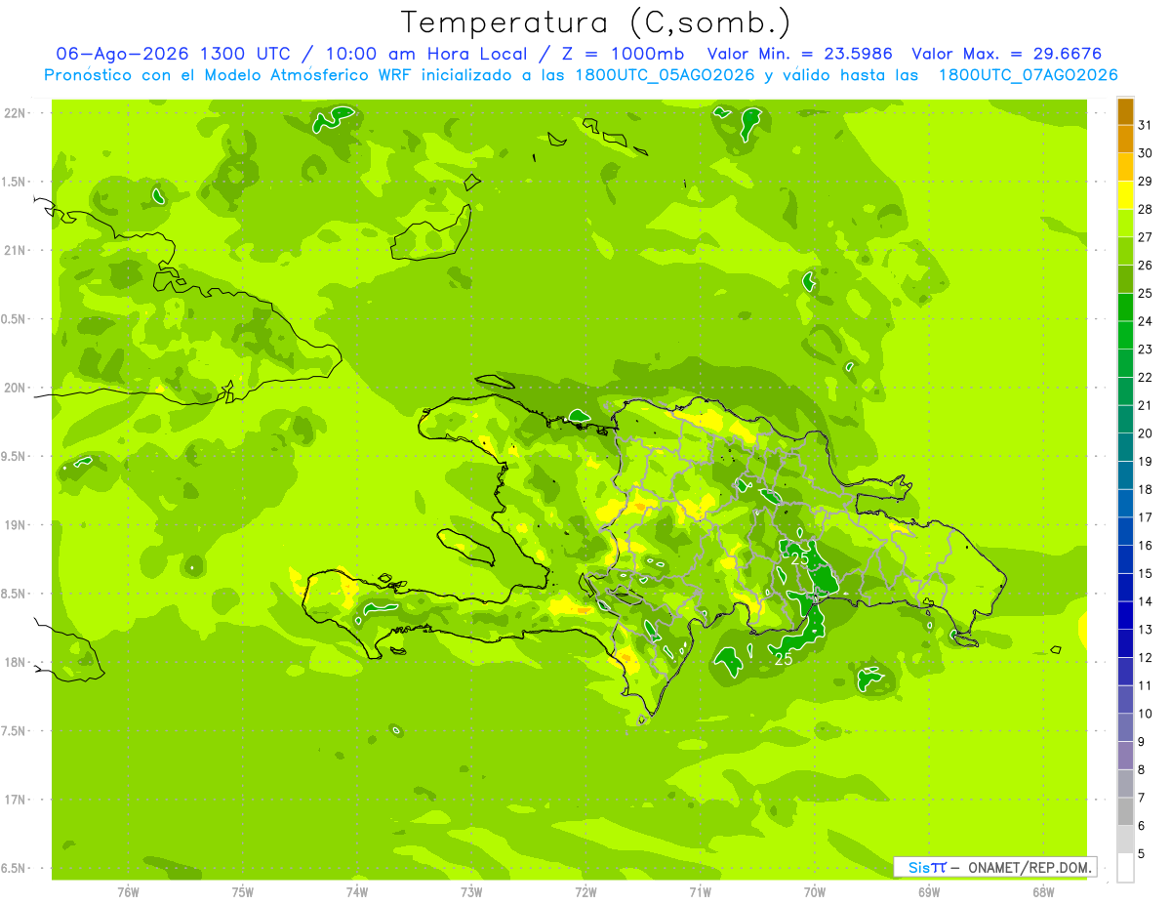Click the '69W' longitude label
Image resolution: width=1171 pixels, height=905 pixels.
point(929,893)
